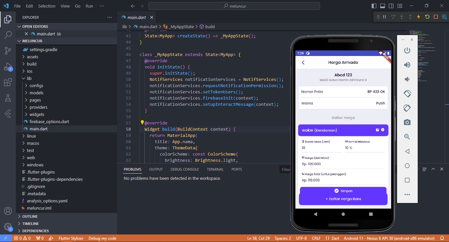Open the Run and Debug view
Viewport: 449px width, 242px height.
pyautogui.click(x=8, y=67)
